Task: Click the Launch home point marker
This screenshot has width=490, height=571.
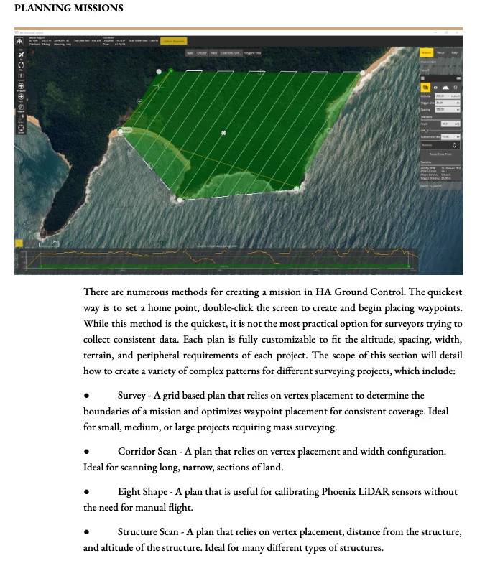Action: click(x=126, y=129)
